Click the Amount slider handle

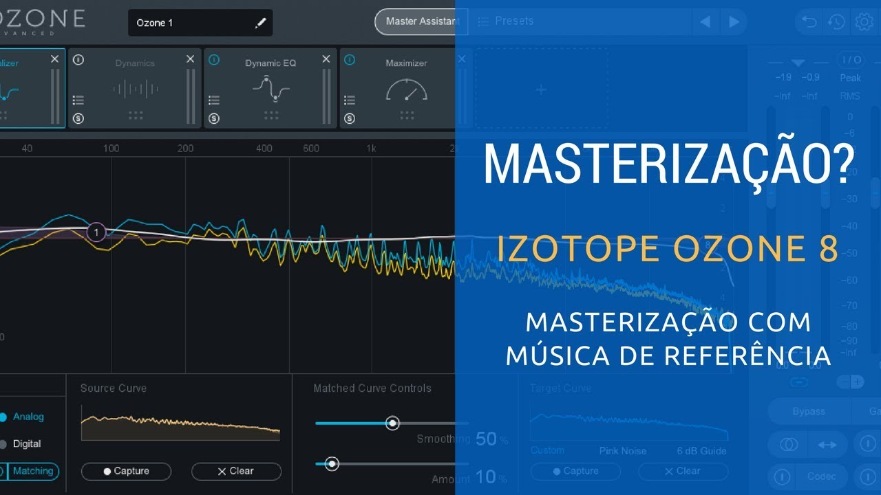pos(332,464)
